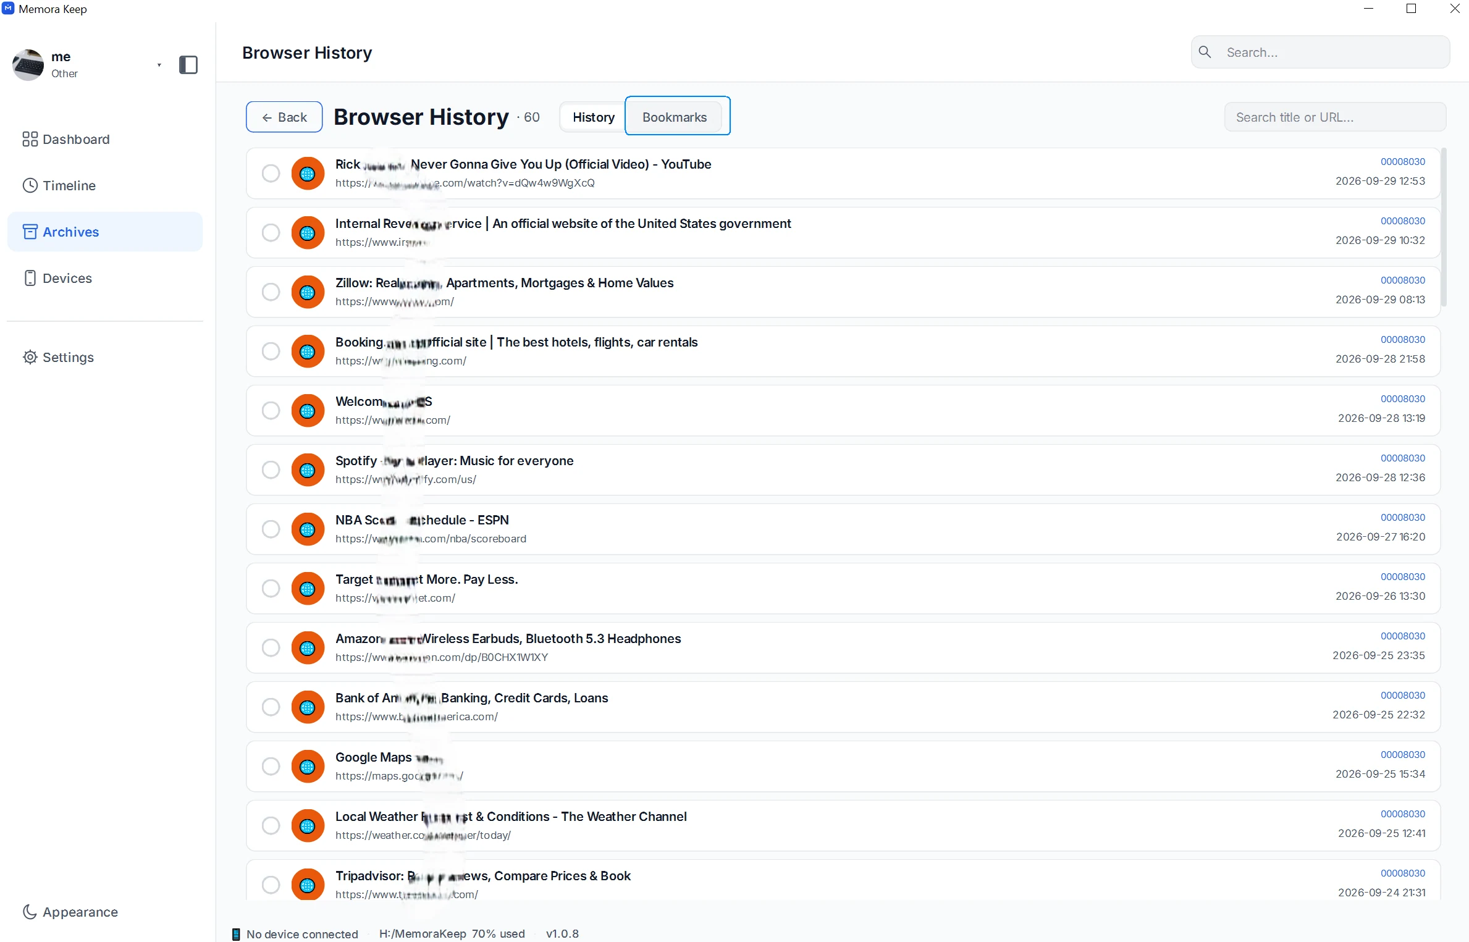Image resolution: width=1469 pixels, height=942 pixels.
Task: Open Appearance options
Action: click(70, 912)
